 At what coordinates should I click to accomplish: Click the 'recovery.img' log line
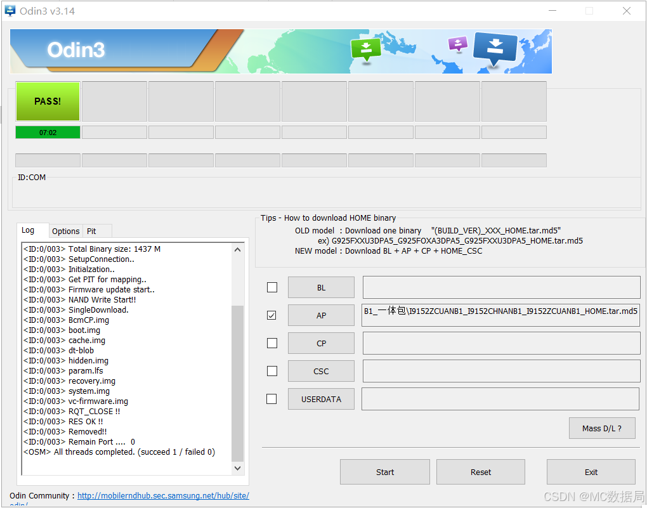pyautogui.click(x=69, y=381)
